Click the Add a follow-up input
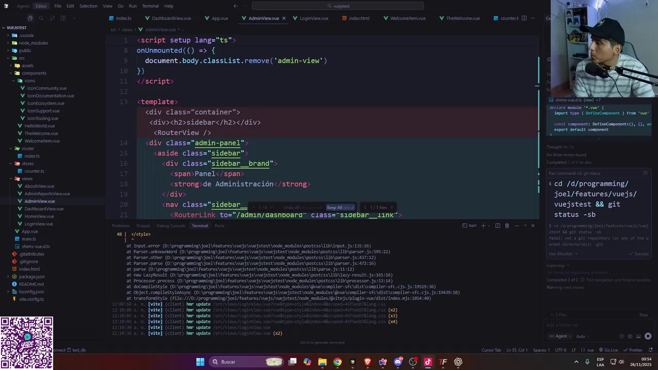 pyautogui.click(x=599, y=325)
